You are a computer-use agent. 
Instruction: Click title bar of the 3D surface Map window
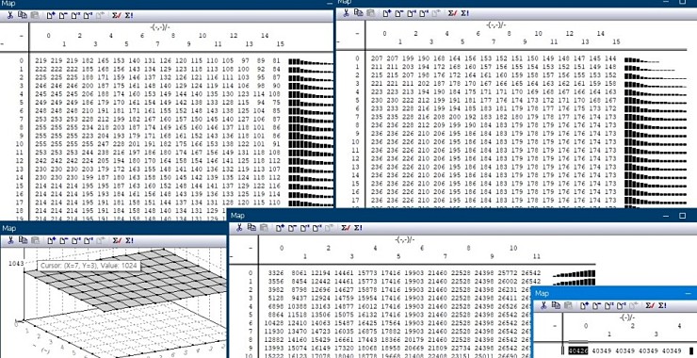[x=113, y=229]
